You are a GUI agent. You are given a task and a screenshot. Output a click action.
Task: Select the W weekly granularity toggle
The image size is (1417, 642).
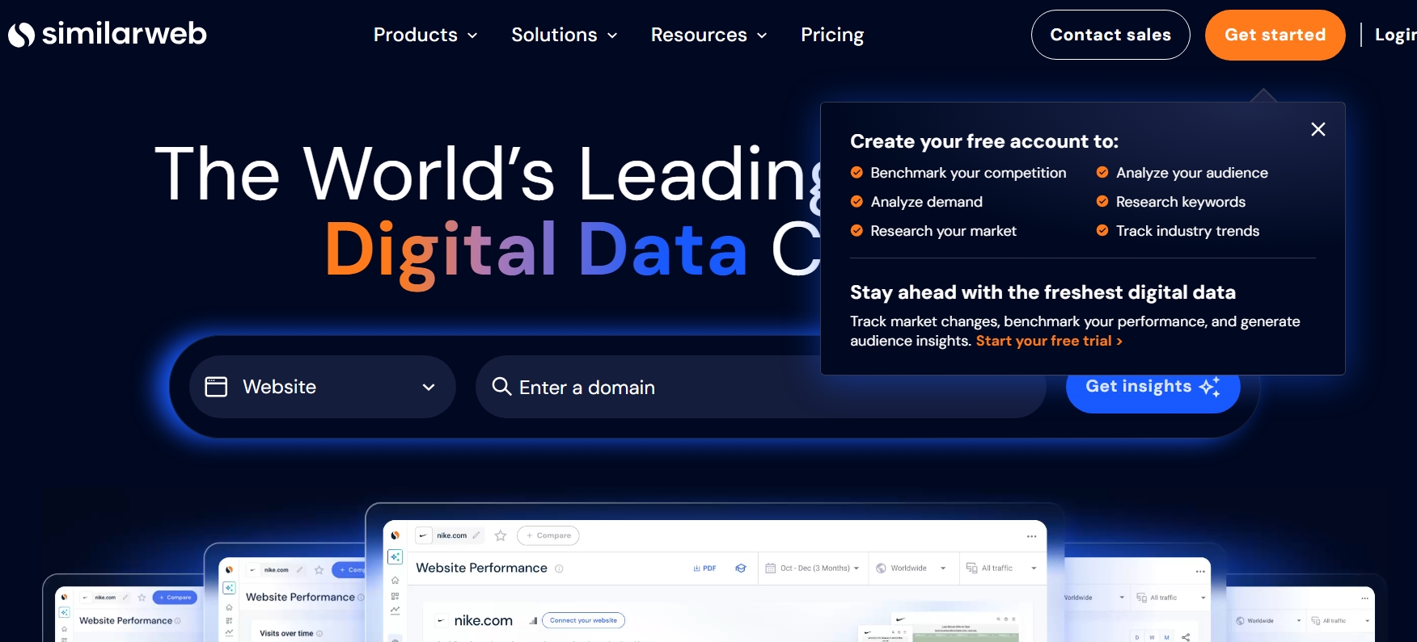pyautogui.click(x=1152, y=637)
